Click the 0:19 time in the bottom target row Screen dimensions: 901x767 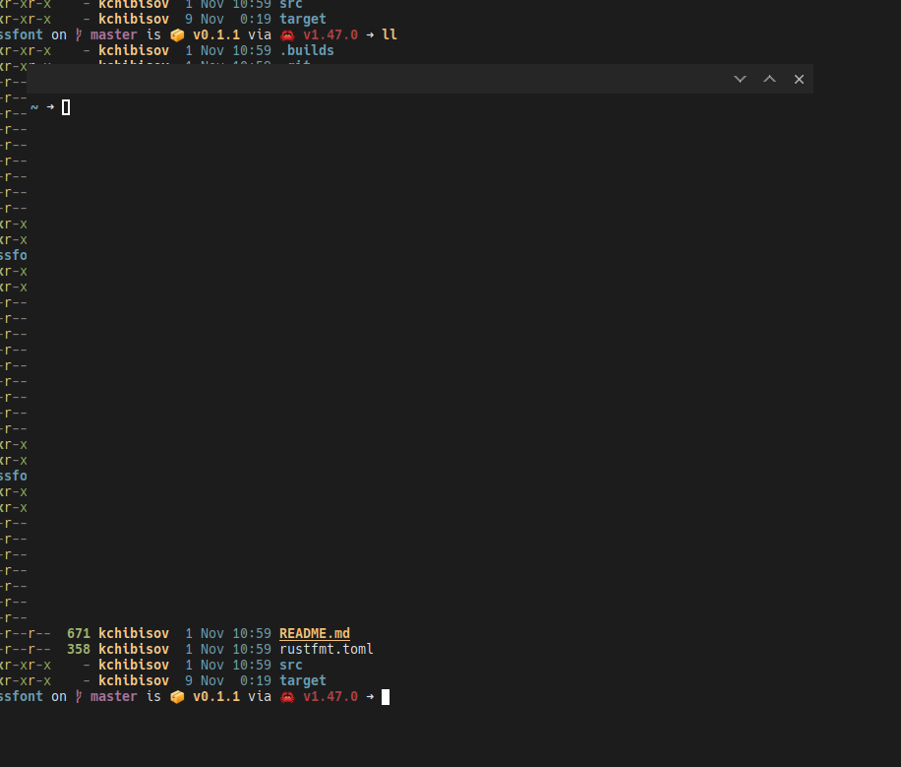[255, 680]
